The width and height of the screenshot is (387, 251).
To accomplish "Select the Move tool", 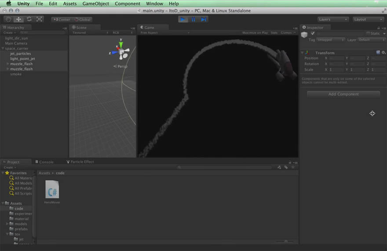I will coord(18,19).
